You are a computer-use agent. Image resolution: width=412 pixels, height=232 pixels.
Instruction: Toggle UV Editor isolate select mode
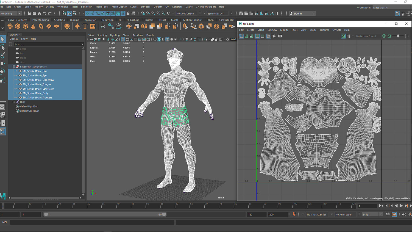274,36
